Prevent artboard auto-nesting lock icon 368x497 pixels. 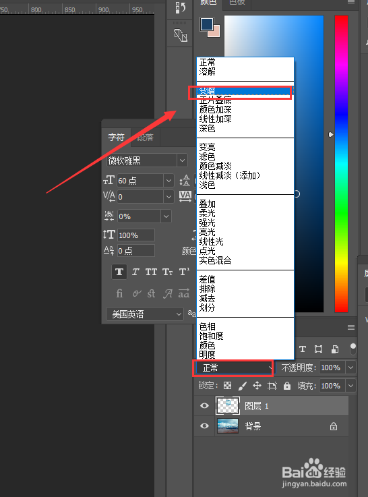[272, 386]
